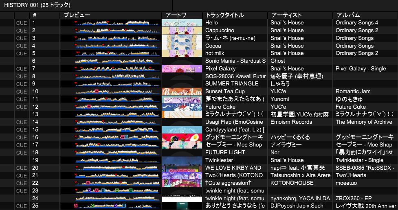Click the CUE tag on Usagi Flap row
398x210 pixels.
tap(22, 122)
